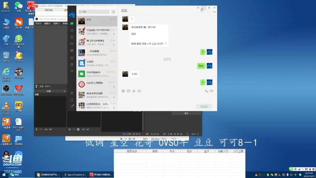
Task: Click the plus button beside WeChat search
Action: pyautogui.click(x=113, y=12)
